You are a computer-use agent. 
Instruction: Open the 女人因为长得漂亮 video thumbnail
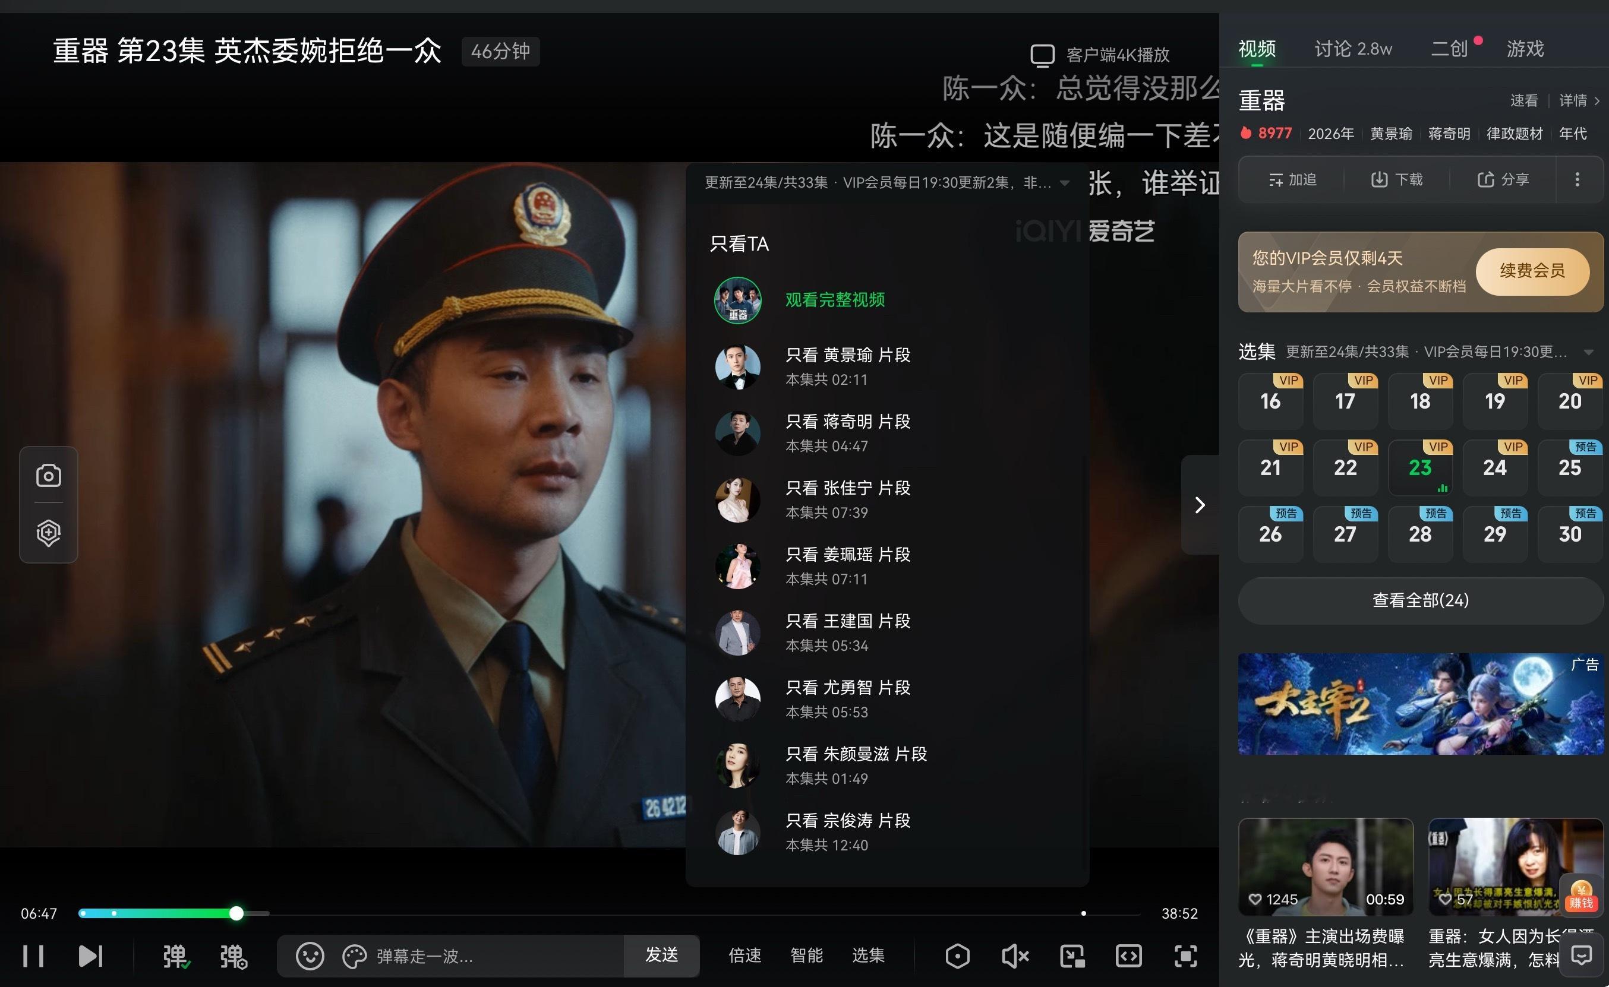tap(1515, 867)
